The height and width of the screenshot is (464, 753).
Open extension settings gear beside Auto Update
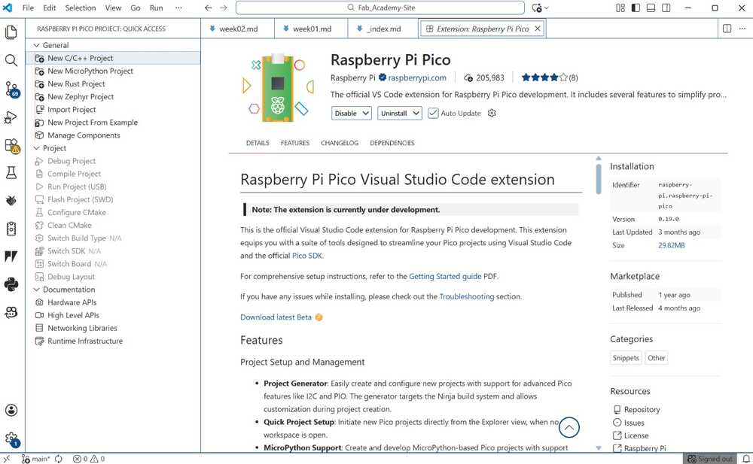[x=492, y=113]
